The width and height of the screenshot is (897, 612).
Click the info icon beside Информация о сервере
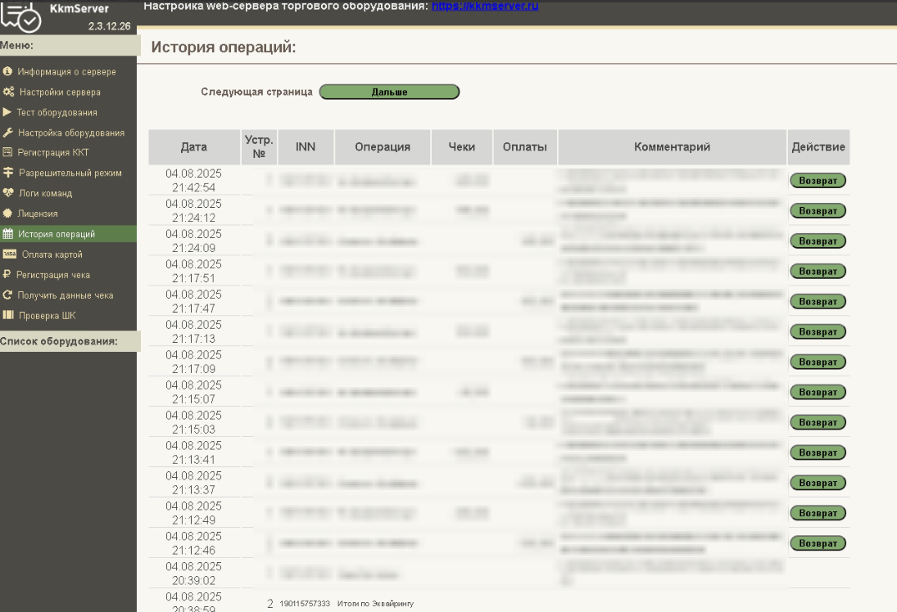pos(7,72)
